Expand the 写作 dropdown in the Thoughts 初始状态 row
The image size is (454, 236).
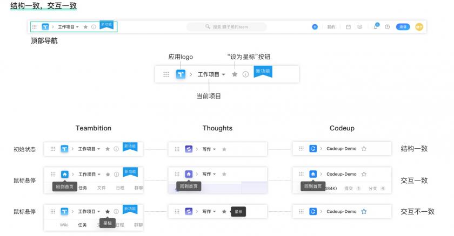[x=209, y=149]
